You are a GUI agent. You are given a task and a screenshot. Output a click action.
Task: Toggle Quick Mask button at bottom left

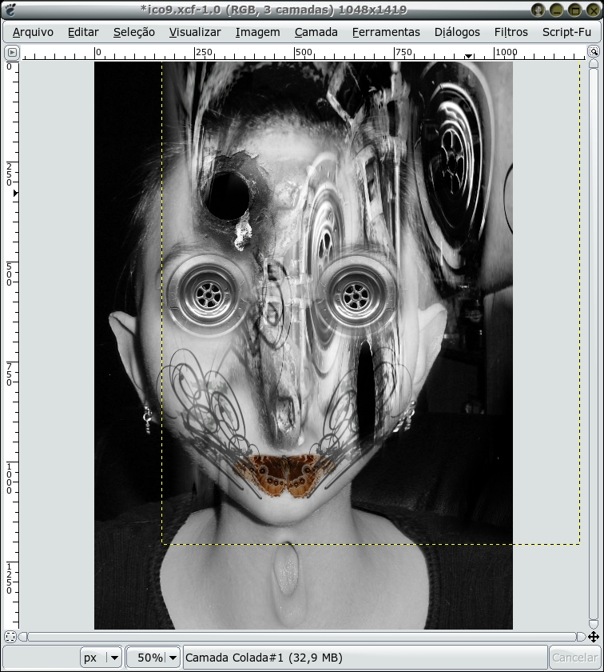pos(10,637)
